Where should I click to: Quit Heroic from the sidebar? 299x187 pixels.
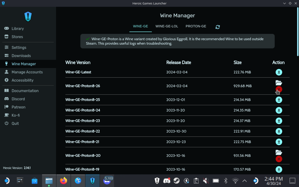(x=28, y=124)
